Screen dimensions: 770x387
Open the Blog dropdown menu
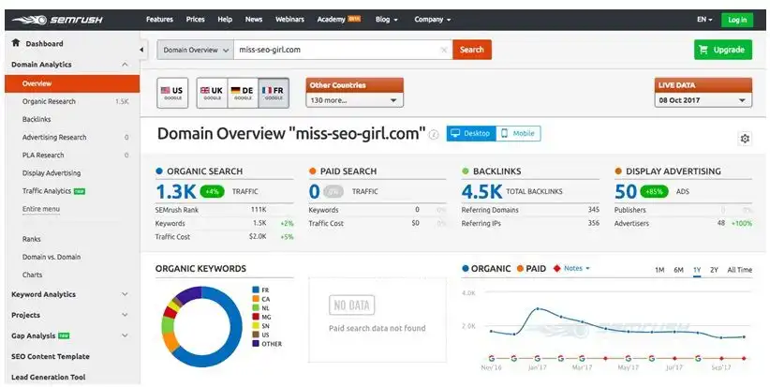pos(387,20)
